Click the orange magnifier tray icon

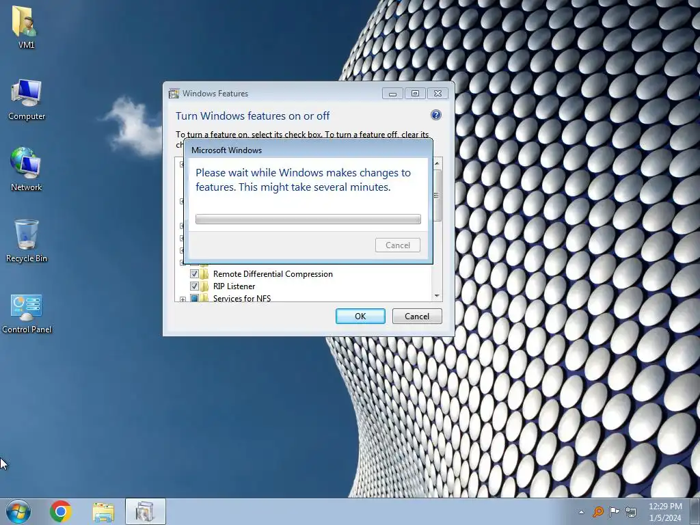[598, 512]
